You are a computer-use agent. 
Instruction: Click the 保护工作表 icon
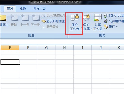[75, 17]
